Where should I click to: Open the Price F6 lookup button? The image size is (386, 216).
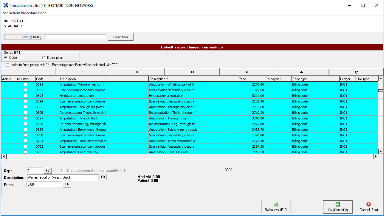(x=67, y=185)
